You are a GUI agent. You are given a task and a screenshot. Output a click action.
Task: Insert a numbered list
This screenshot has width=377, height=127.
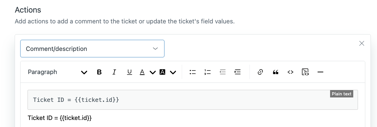click(x=208, y=72)
